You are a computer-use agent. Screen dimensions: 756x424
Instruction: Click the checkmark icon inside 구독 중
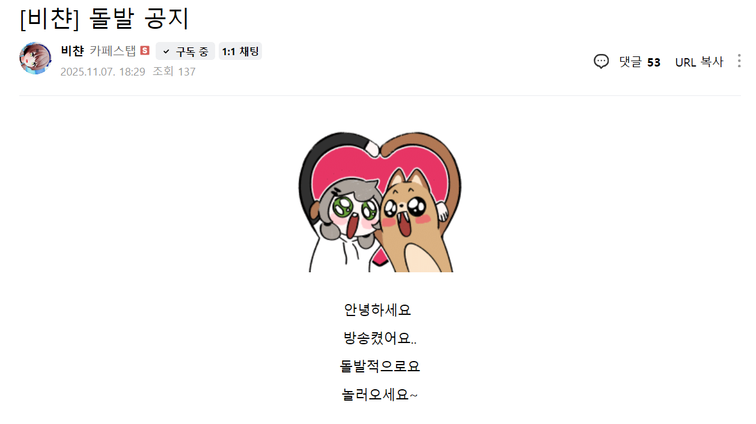click(166, 52)
